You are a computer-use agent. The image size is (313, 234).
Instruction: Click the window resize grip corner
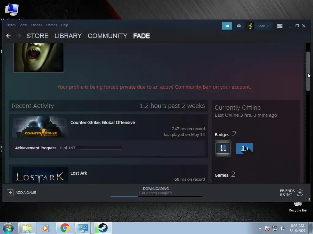[308, 200]
